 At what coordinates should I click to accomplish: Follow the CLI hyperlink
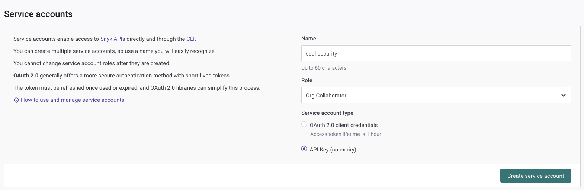190,39
